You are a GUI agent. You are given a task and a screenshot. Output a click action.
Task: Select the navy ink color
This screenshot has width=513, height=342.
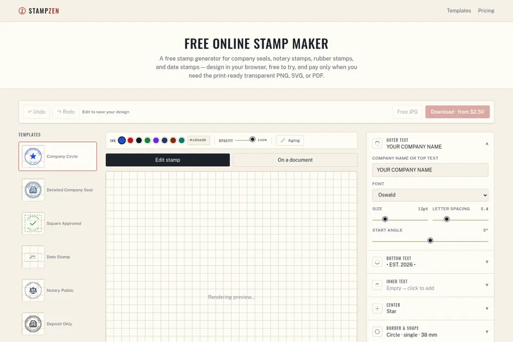click(165, 141)
